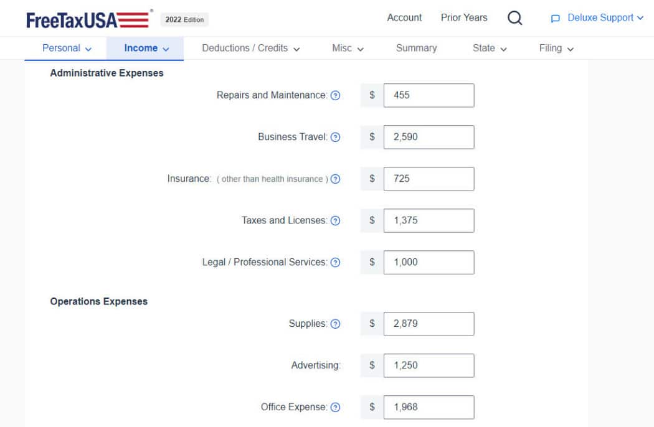The image size is (654, 427).
Task: Click the Supplies help icon
Action: coord(335,324)
